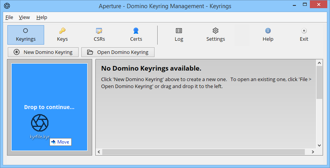The image size is (330, 168).
Task: Show the Log view
Action: point(179,35)
